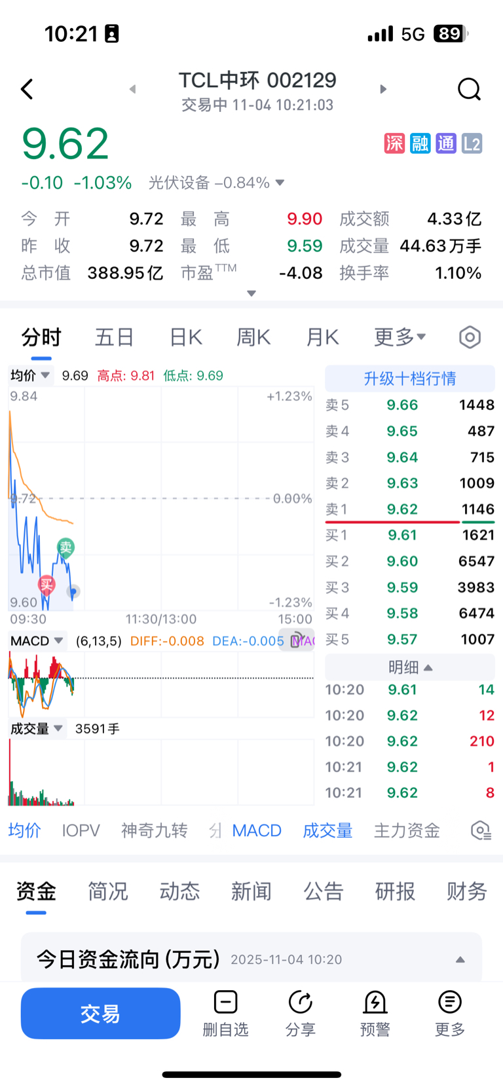Toggle 神奇九转 indicator
503x1089 pixels.
point(155,830)
